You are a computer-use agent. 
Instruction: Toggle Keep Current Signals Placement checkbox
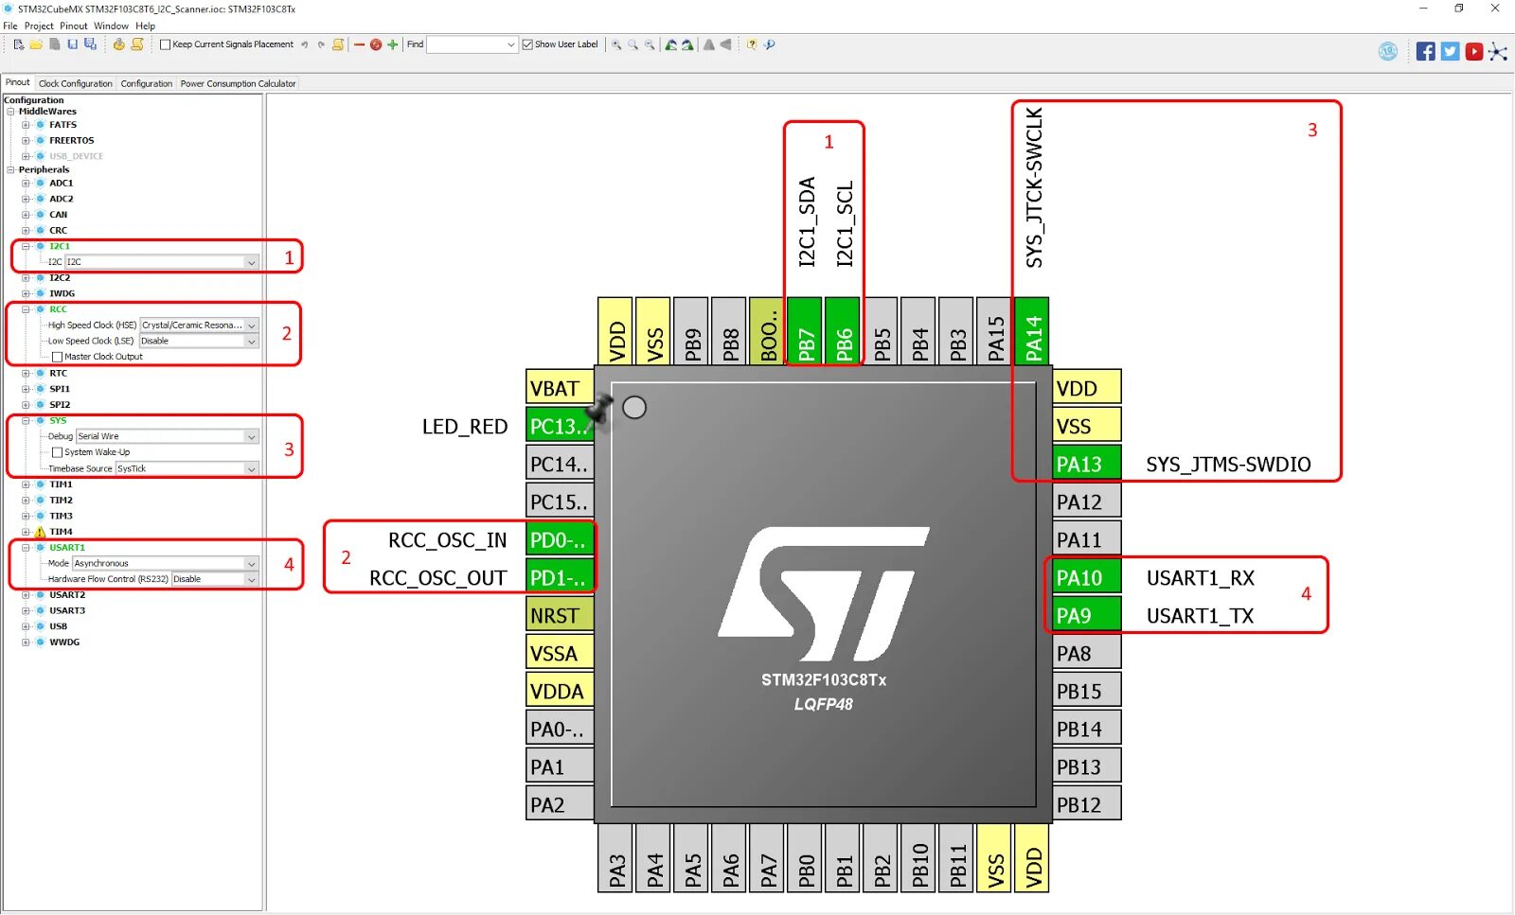click(166, 44)
